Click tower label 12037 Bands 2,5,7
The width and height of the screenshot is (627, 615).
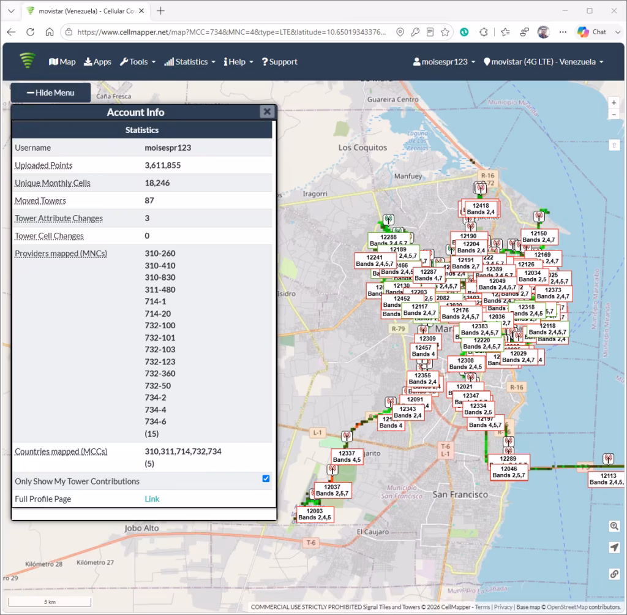[x=332, y=490]
